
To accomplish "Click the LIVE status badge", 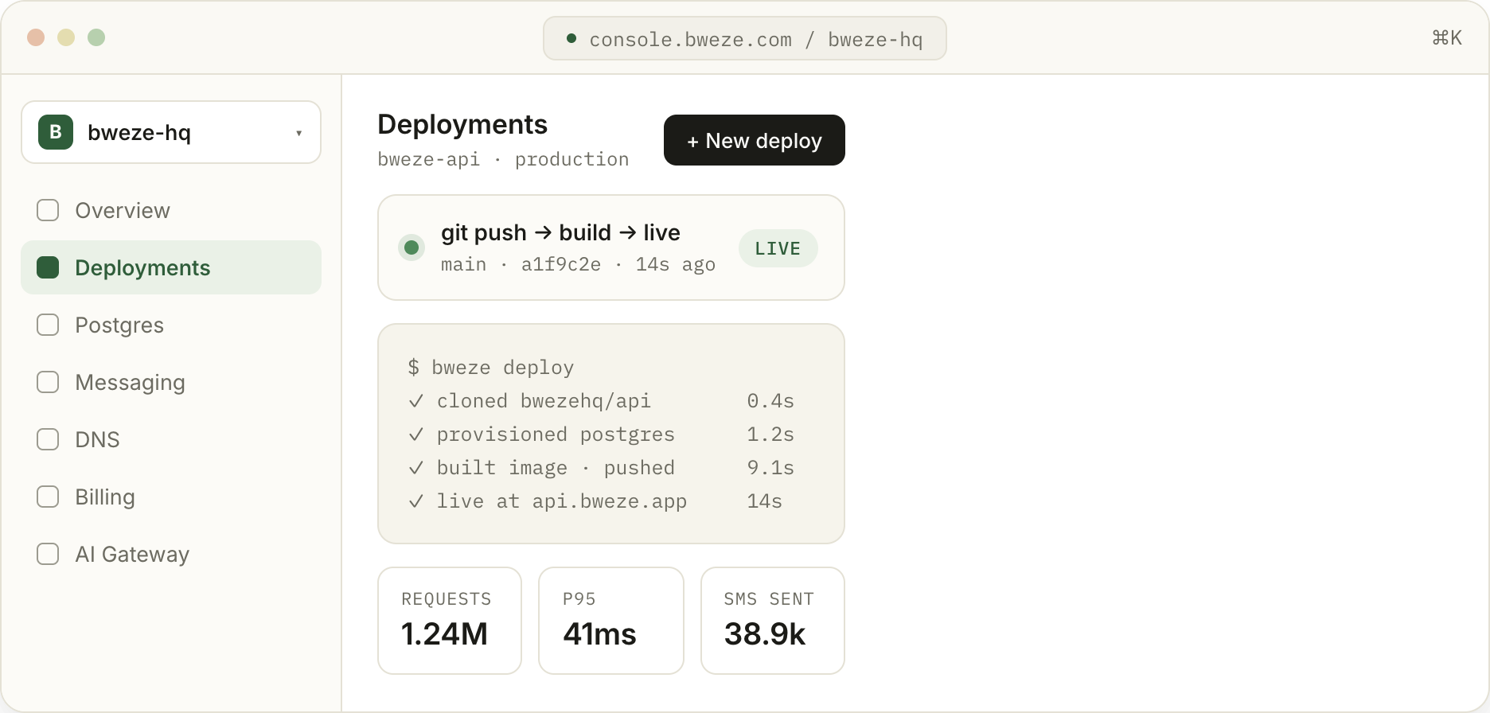I will click(778, 248).
